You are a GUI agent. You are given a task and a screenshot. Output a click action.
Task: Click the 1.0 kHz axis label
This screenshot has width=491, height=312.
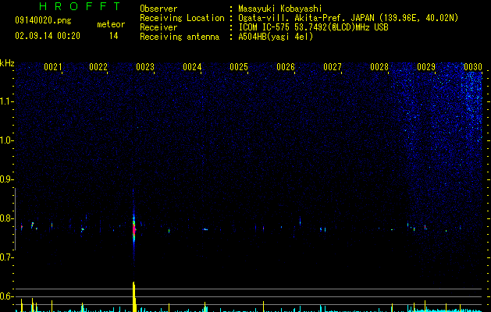(7, 140)
